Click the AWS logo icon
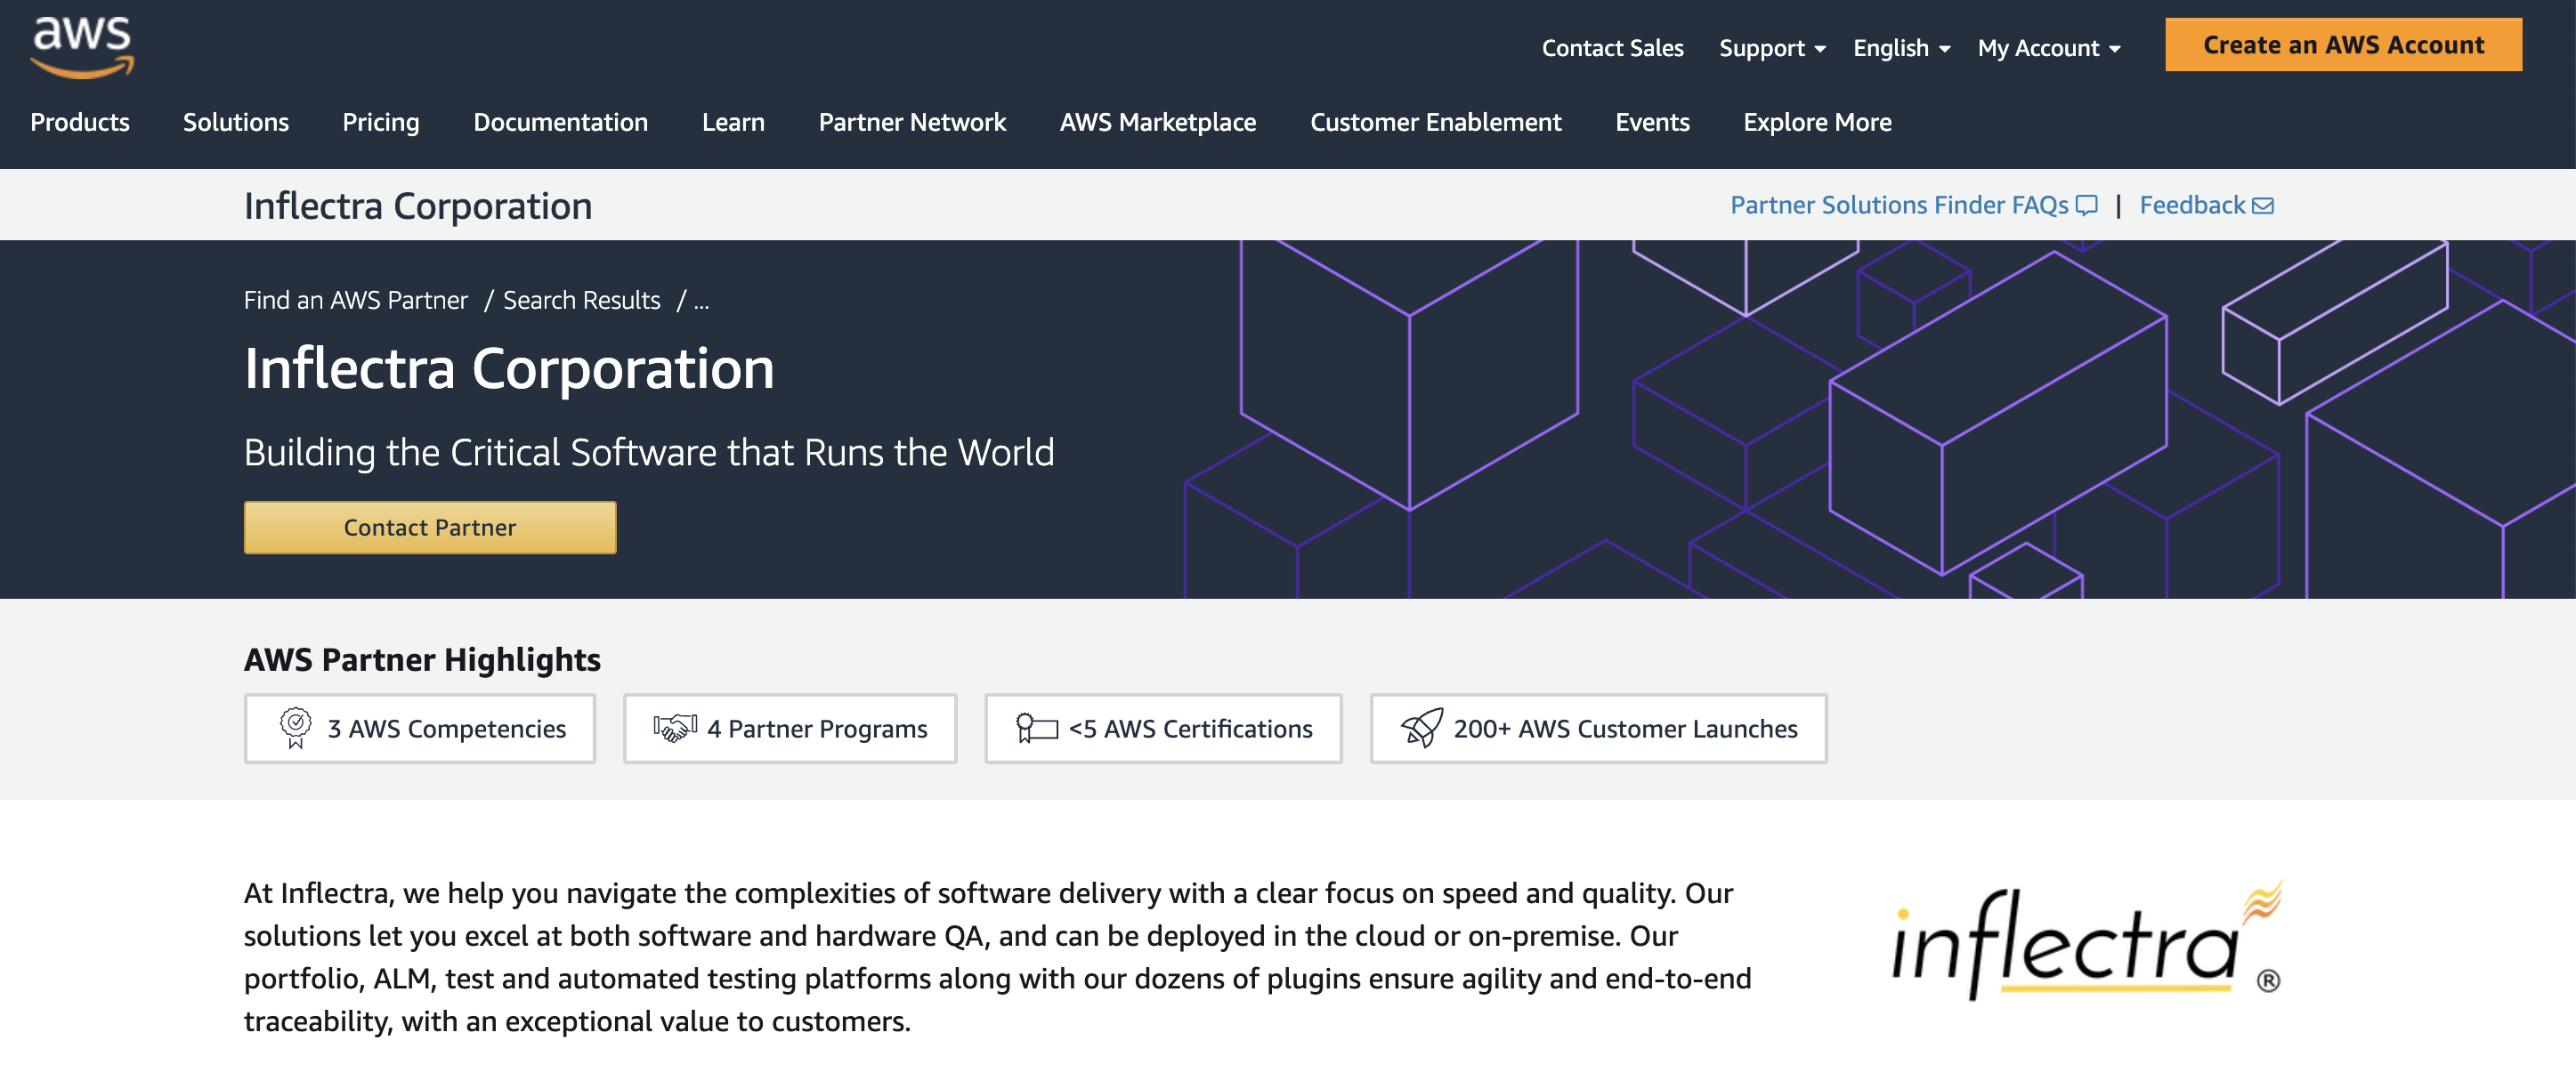2576x1089 pixels. pyautogui.click(x=82, y=46)
